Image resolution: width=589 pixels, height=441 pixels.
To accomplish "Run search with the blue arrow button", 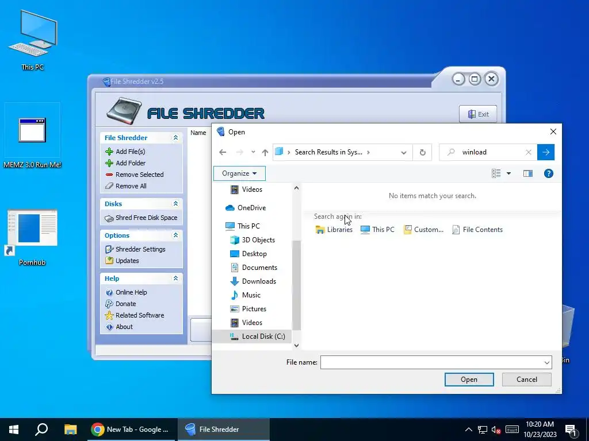I will pos(546,152).
